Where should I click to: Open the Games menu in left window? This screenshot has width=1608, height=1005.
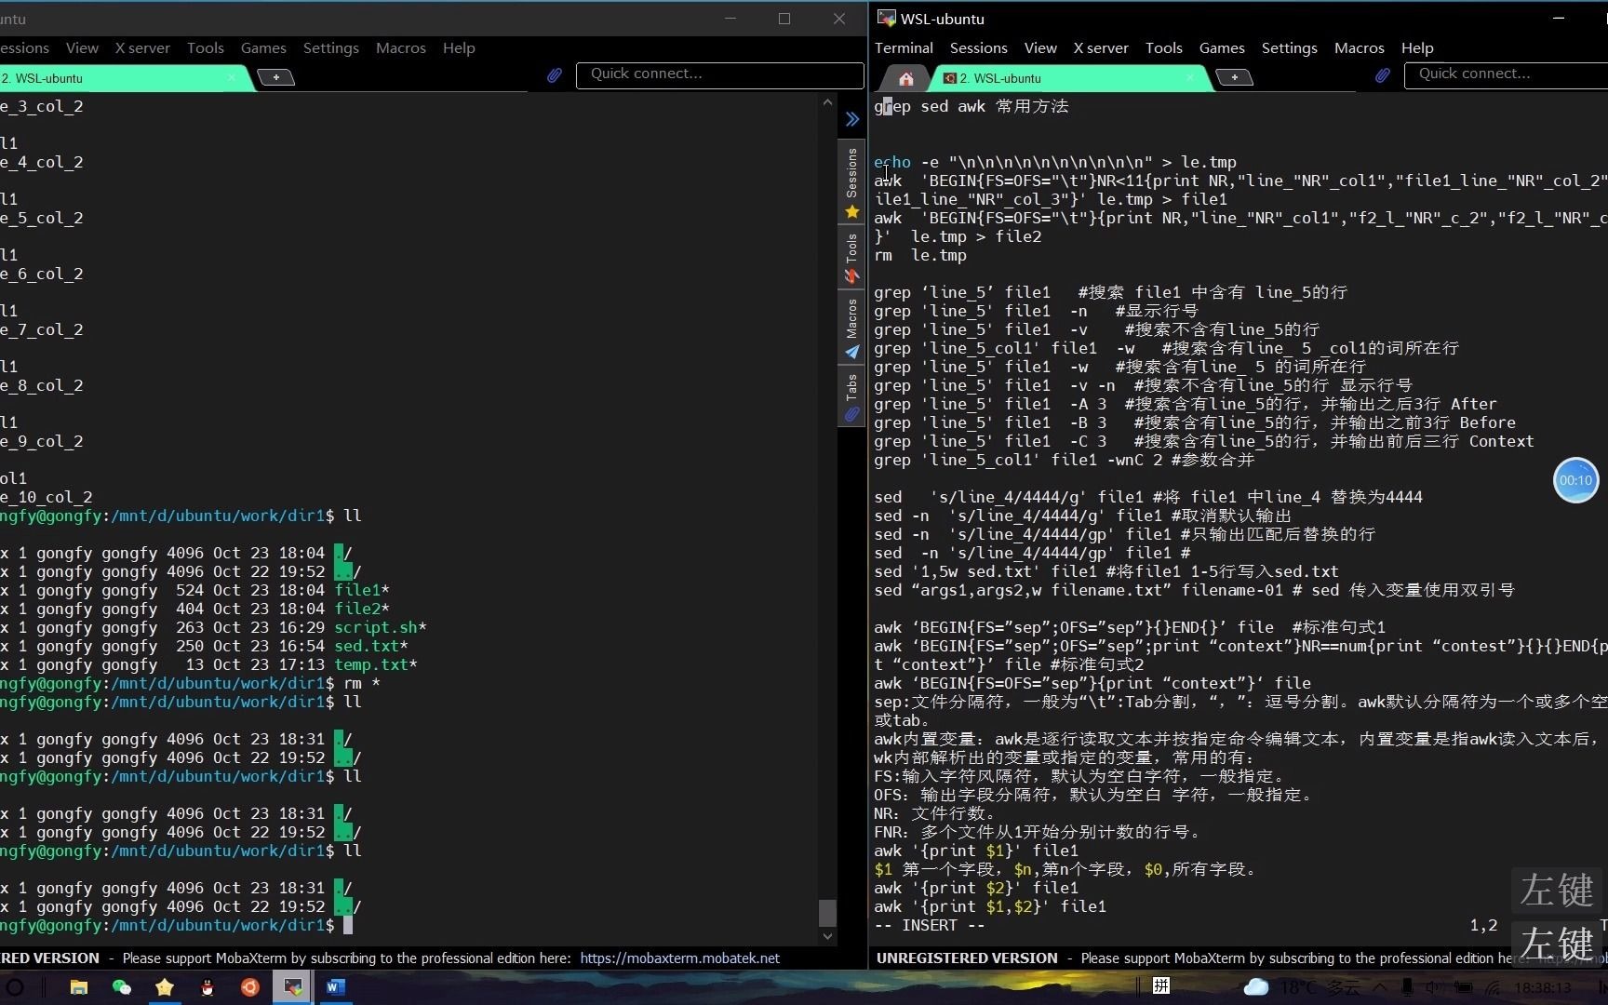click(263, 47)
